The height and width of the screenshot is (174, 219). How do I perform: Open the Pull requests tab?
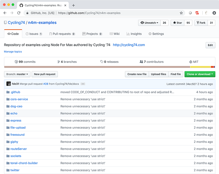coord(62,34)
